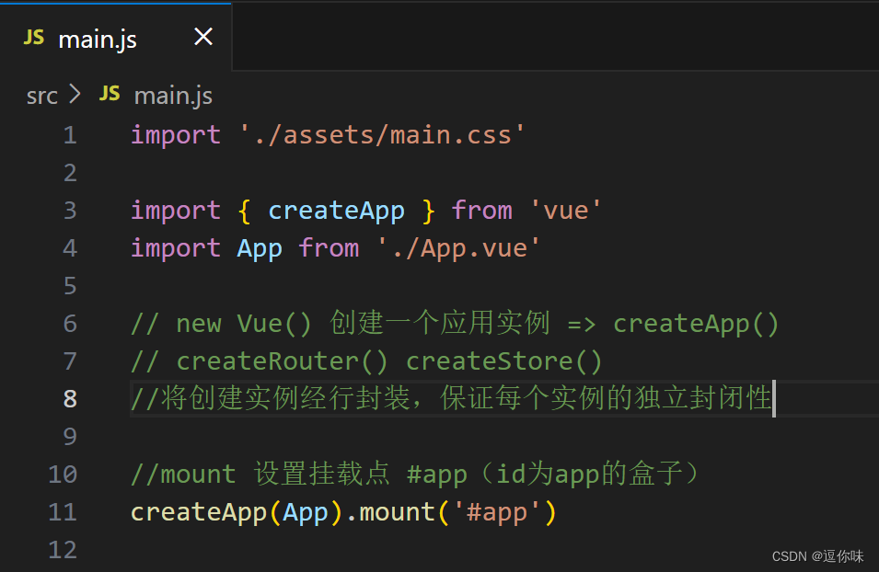Image resolution: width=879 pixels, height=572 pixels.
Task: Click line number 8 in the gutter
Action: pyautogui.click(x=70, y=398)
